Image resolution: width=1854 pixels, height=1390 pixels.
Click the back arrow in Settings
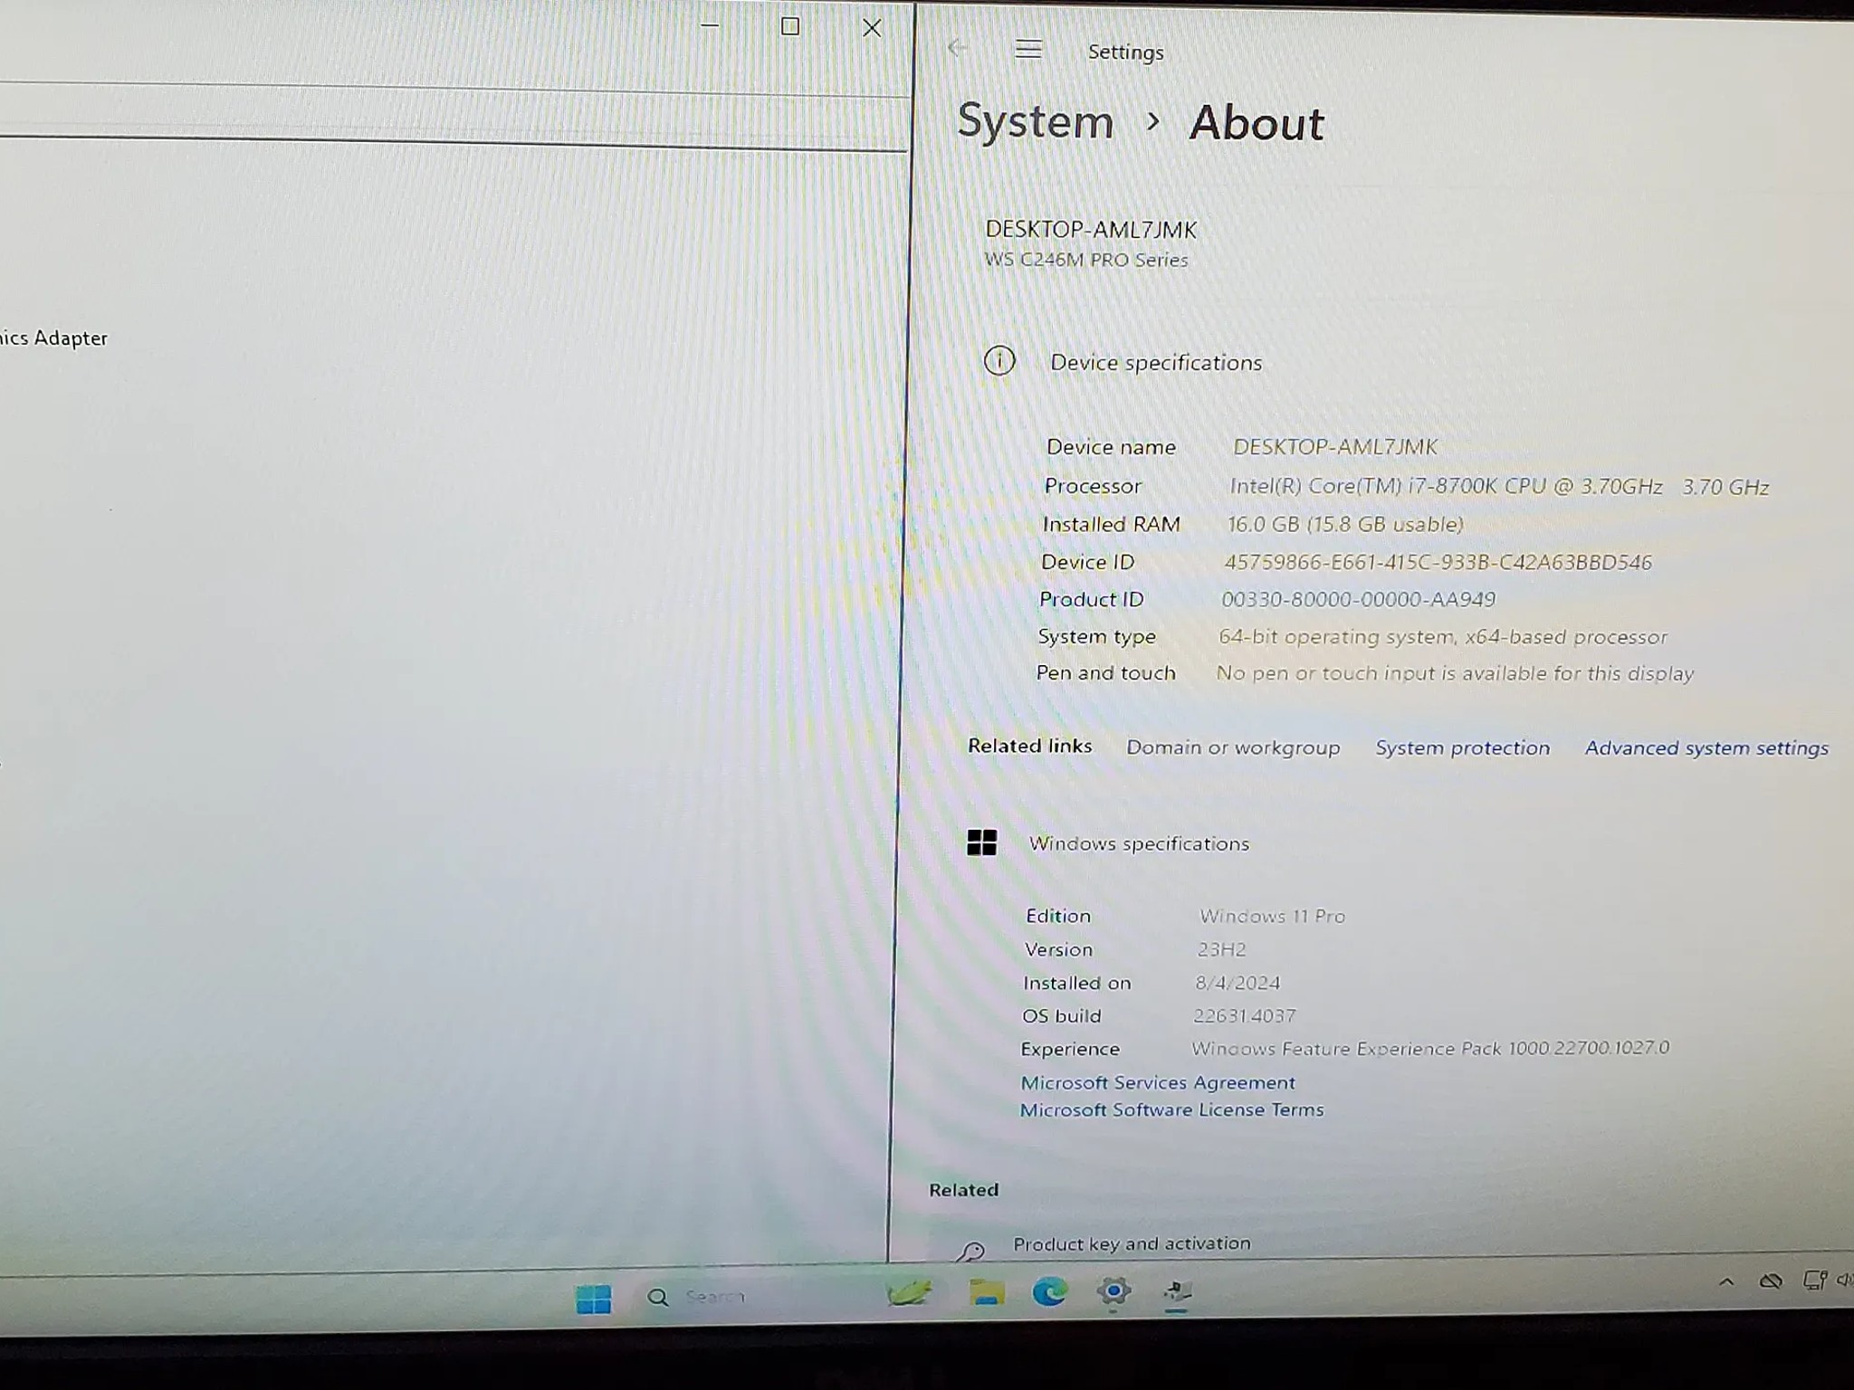tap(957, 50)
